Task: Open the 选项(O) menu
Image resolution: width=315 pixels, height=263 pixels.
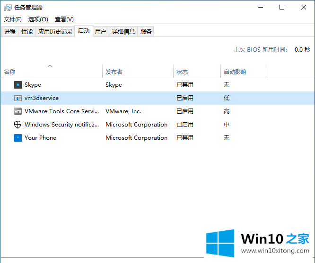Action: click(38, 19)
